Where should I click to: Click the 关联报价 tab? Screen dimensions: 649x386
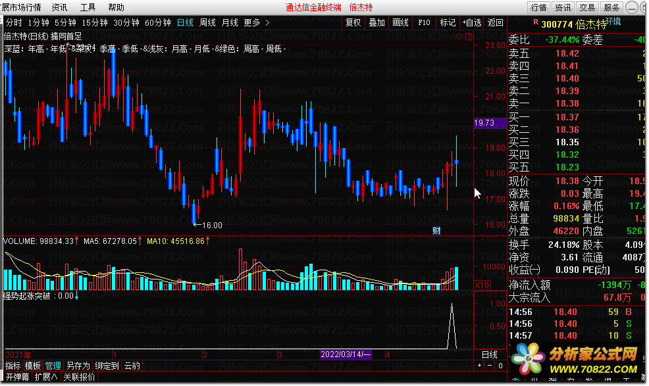(79, 377)
